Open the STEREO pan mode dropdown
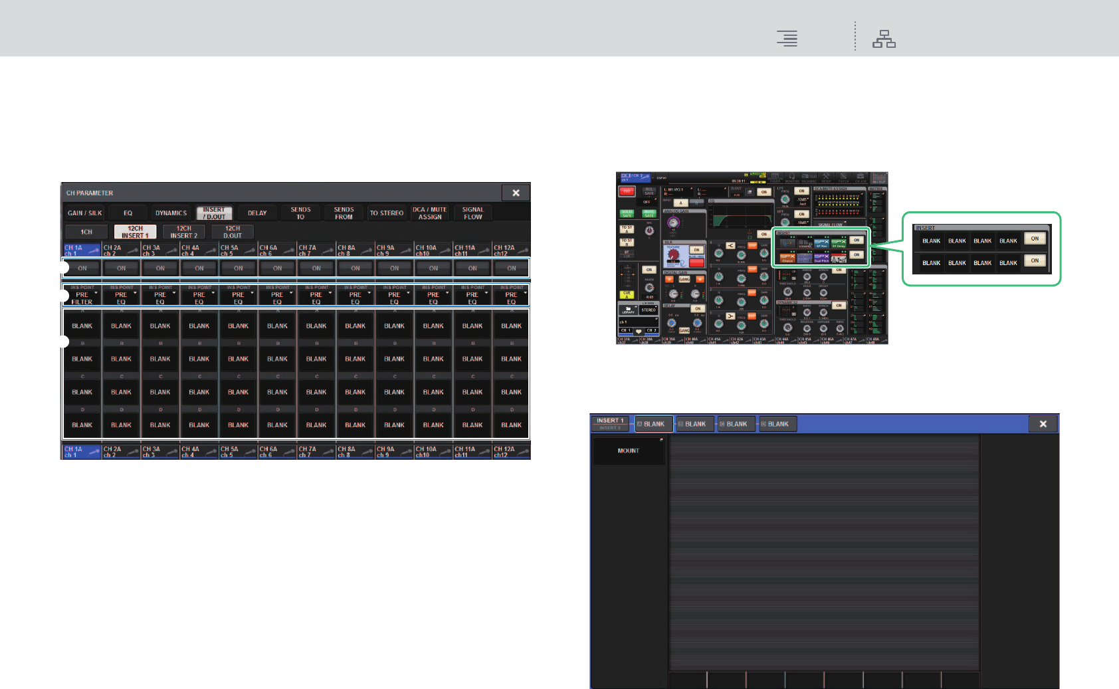This screenshot has width=1119, height=689. click(x=649, y=310)
